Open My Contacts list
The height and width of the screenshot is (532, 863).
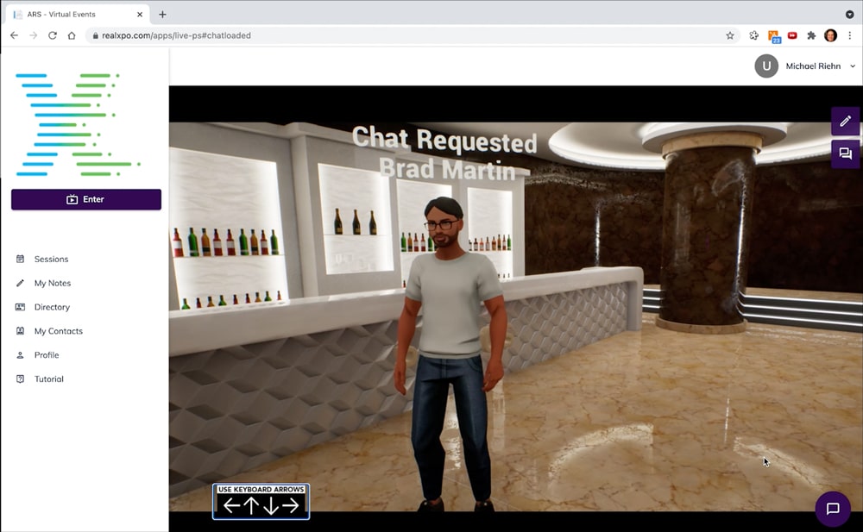pos(59,331)
